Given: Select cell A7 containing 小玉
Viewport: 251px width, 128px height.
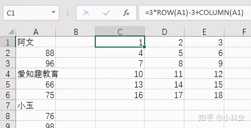Looking at the screenshot, I should (36, 105).
